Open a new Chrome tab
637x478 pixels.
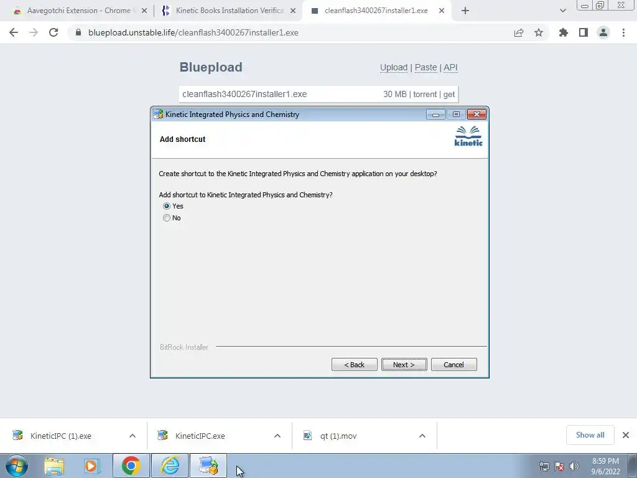point(465,11)
